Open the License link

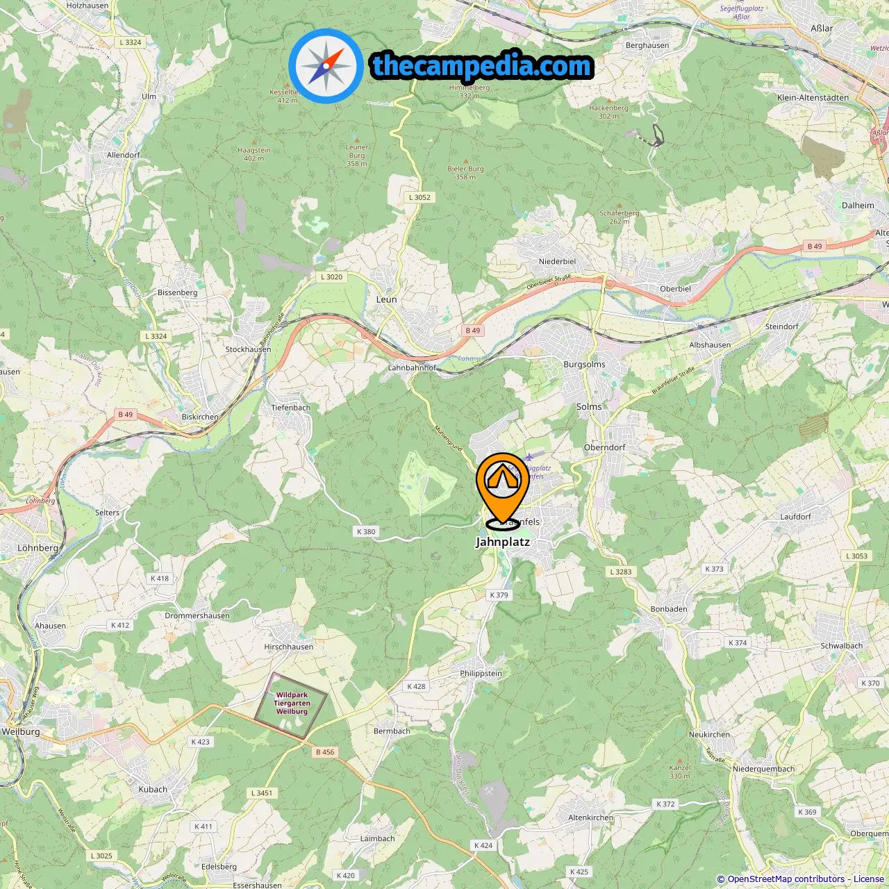coord(869,879)
